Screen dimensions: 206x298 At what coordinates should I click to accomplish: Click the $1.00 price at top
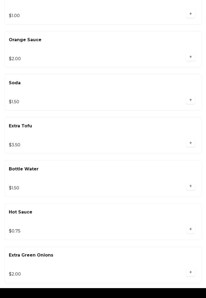pos(14,16)
